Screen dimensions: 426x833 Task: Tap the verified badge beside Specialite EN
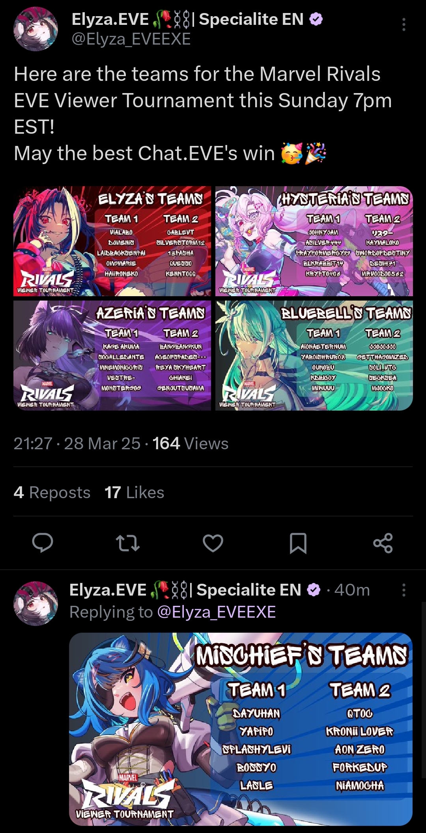tap(316, 19)
